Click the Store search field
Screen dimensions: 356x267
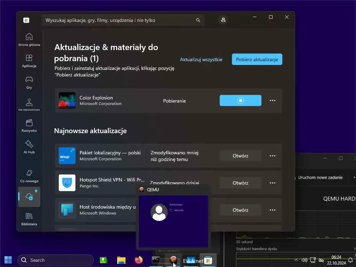coord(123,20)
